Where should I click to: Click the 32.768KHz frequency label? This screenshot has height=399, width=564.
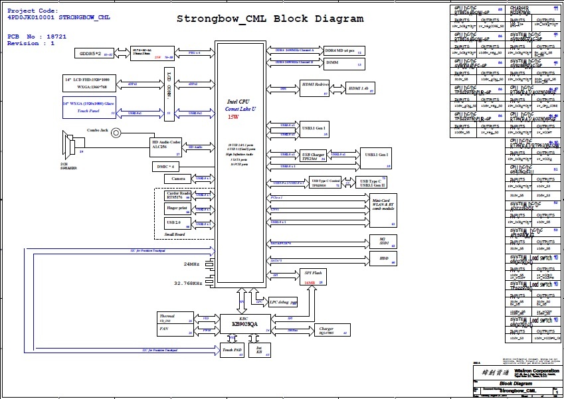point(188,283)
